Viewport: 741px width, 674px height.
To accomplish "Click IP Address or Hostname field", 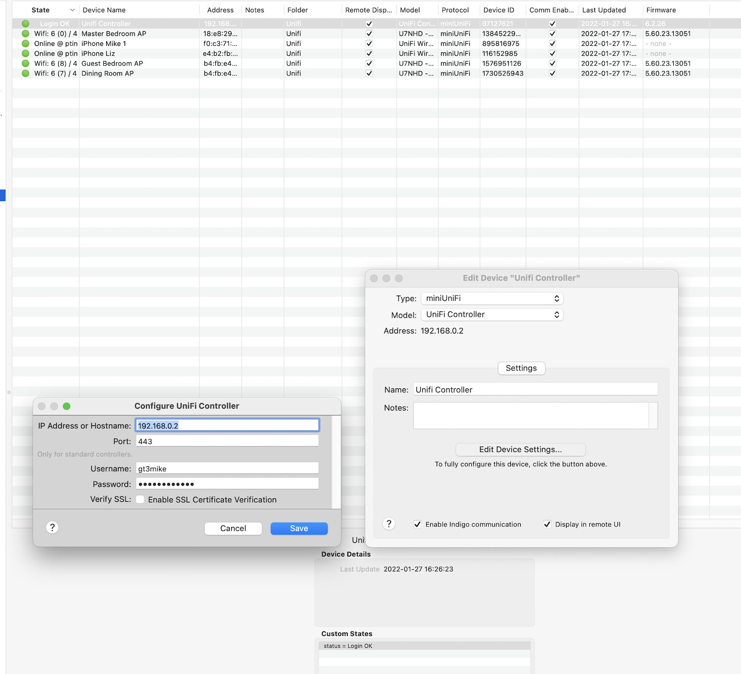I will 227,425.
